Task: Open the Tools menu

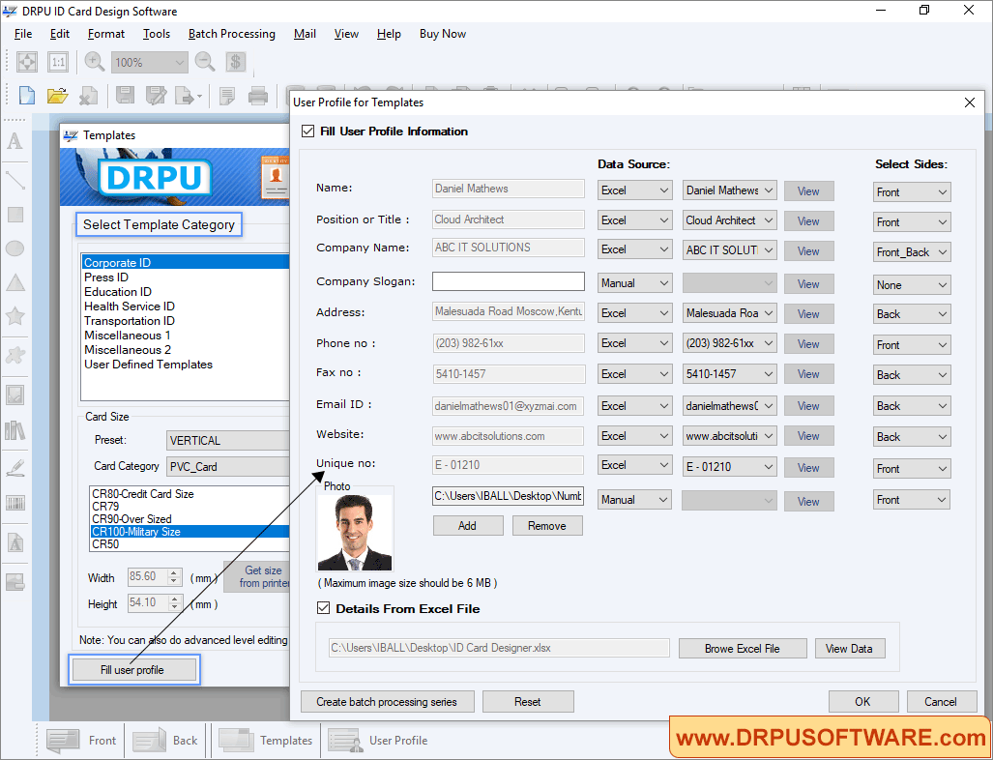Action: [x=157, y=34]
